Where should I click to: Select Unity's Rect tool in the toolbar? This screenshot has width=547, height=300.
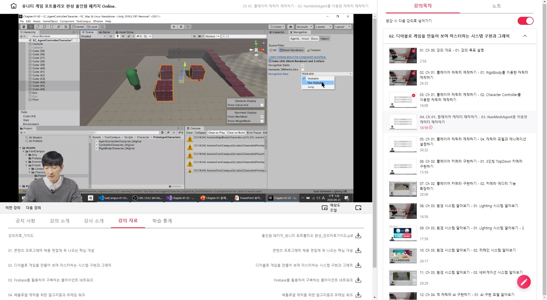tap(52, 27)
